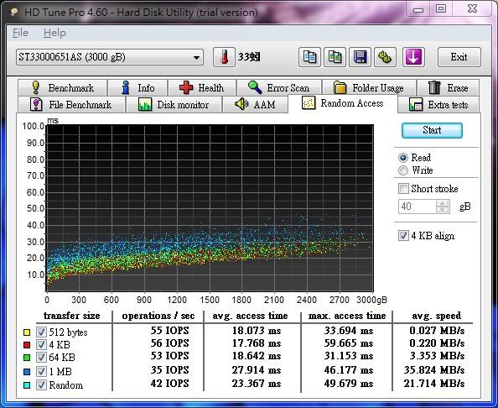Select the Random Access tab
The height and width of the screenshot is (408, 498).
tap(343, 103)
